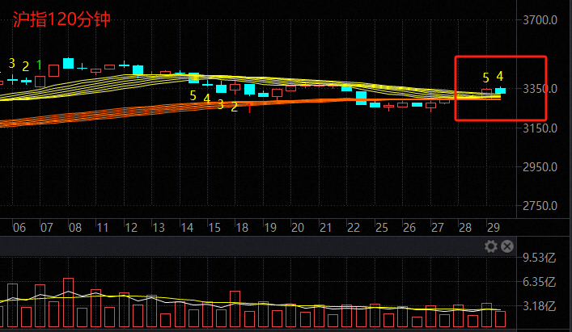Open the volume indicator settings gear
The image size is (572, 332).
pyautogui.click(x=490, y=246)
